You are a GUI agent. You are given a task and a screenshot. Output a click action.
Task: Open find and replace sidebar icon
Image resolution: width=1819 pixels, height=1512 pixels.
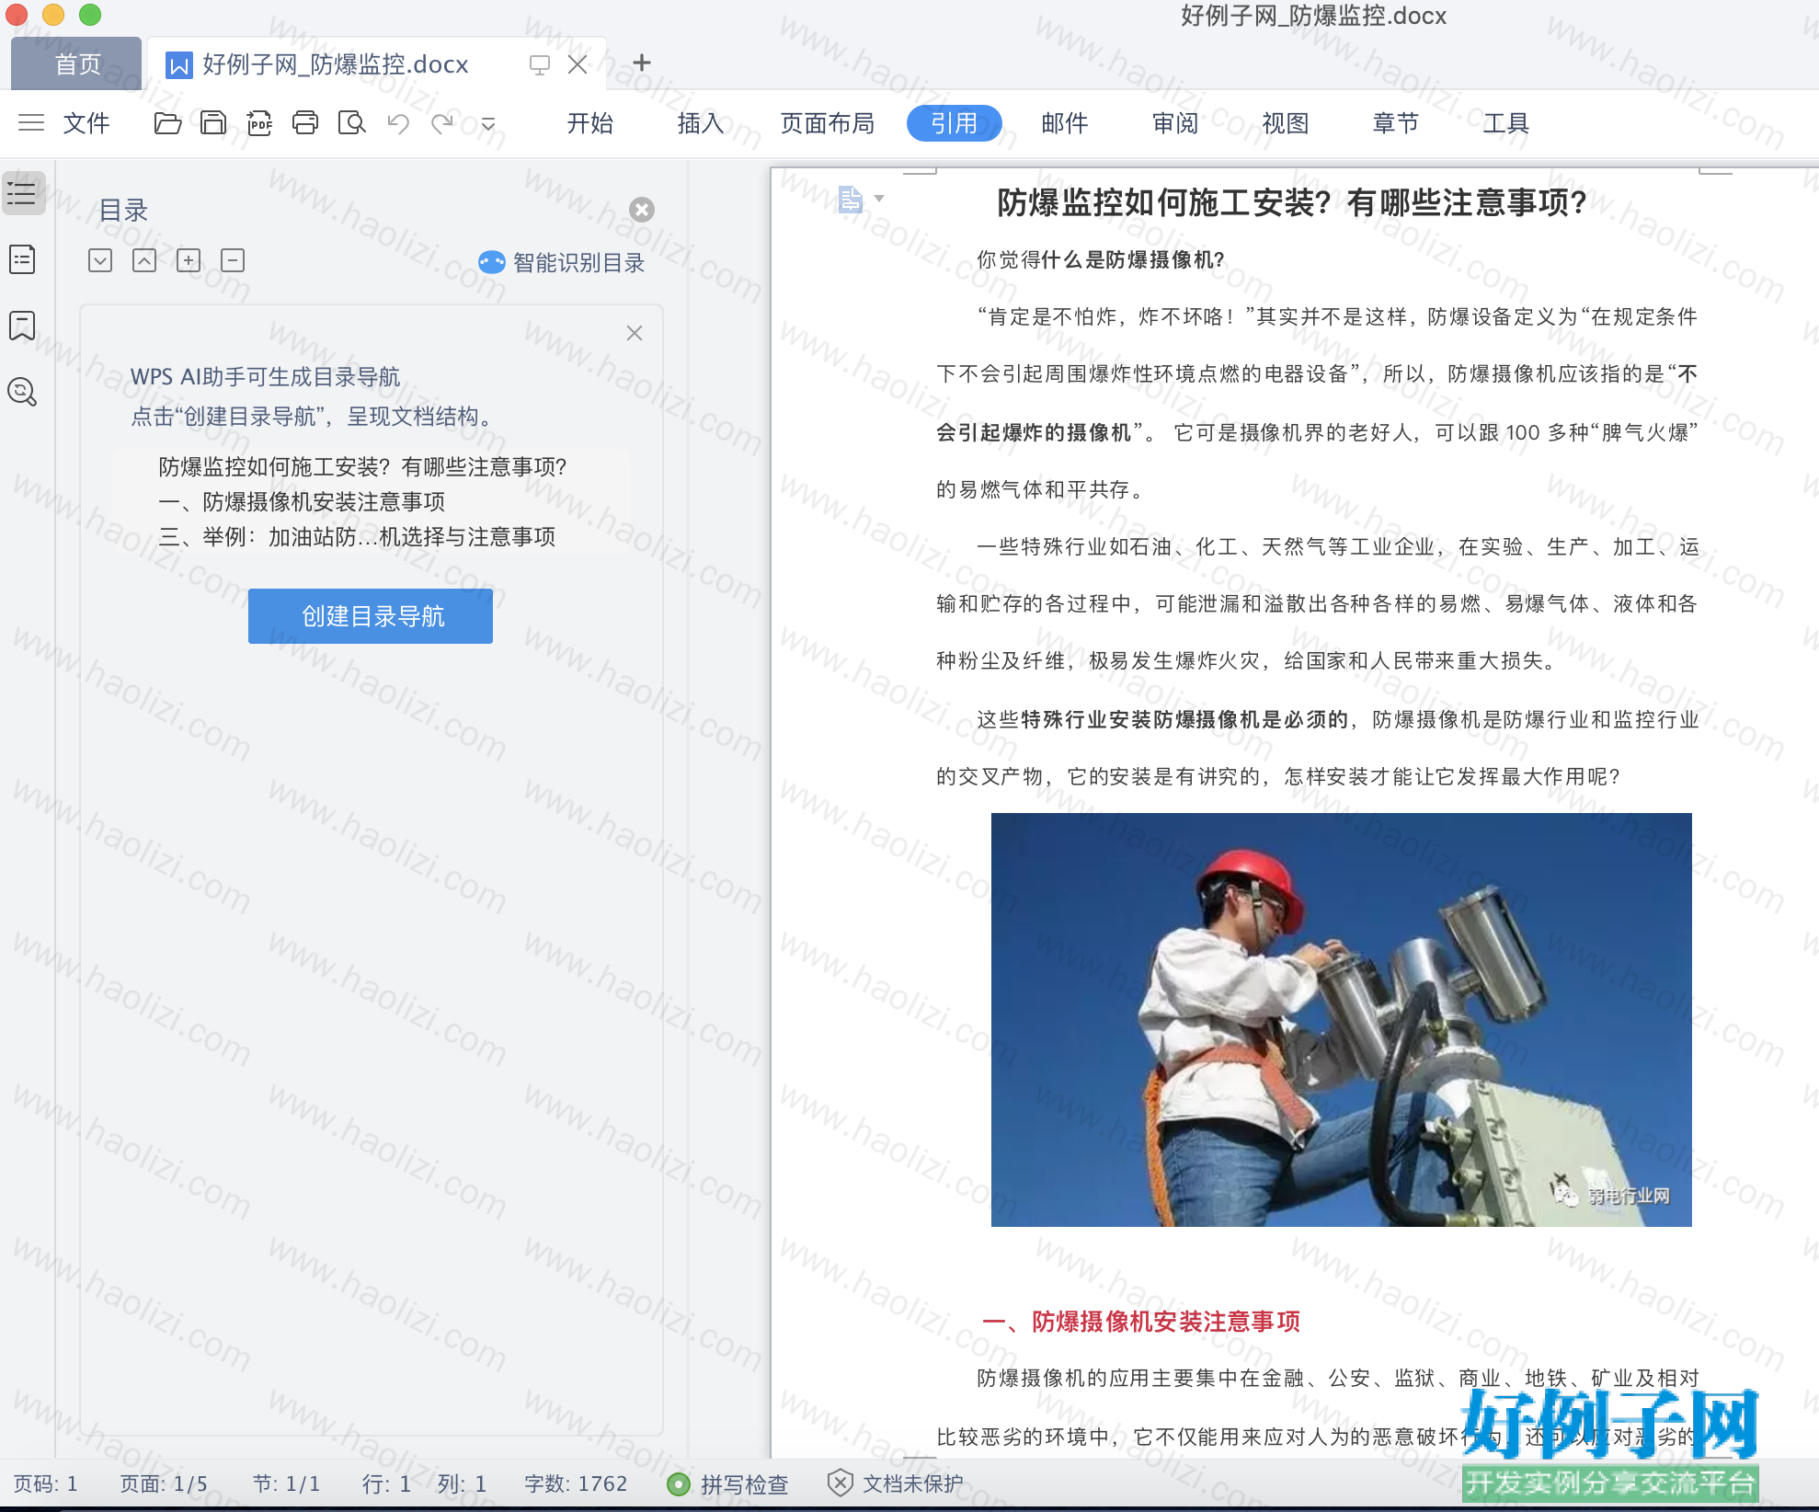[22, 392]
